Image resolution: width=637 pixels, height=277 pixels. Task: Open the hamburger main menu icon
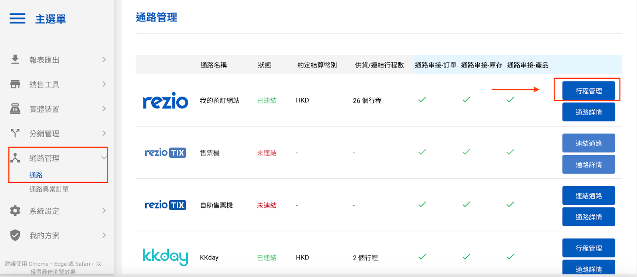(x=18, y=18)
